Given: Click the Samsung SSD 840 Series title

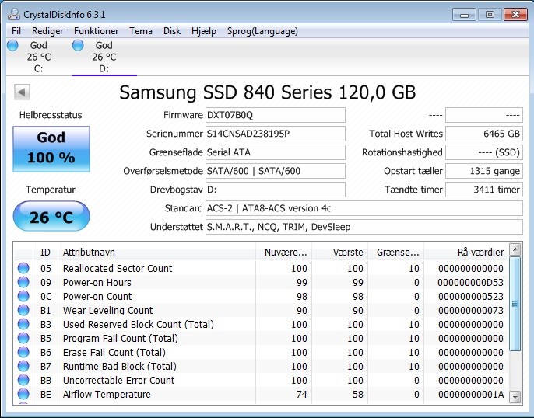Looking at the screenshot, I should click(x=268, y=92).
